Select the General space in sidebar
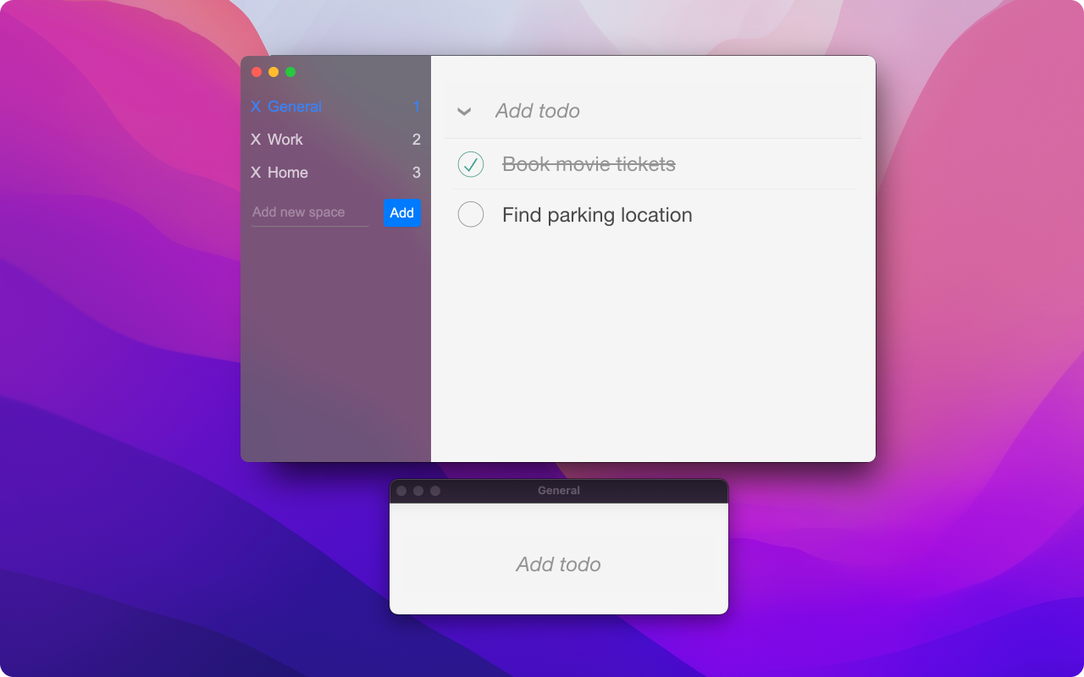This screenshot has width=1084, height=677. coord(295,107)
